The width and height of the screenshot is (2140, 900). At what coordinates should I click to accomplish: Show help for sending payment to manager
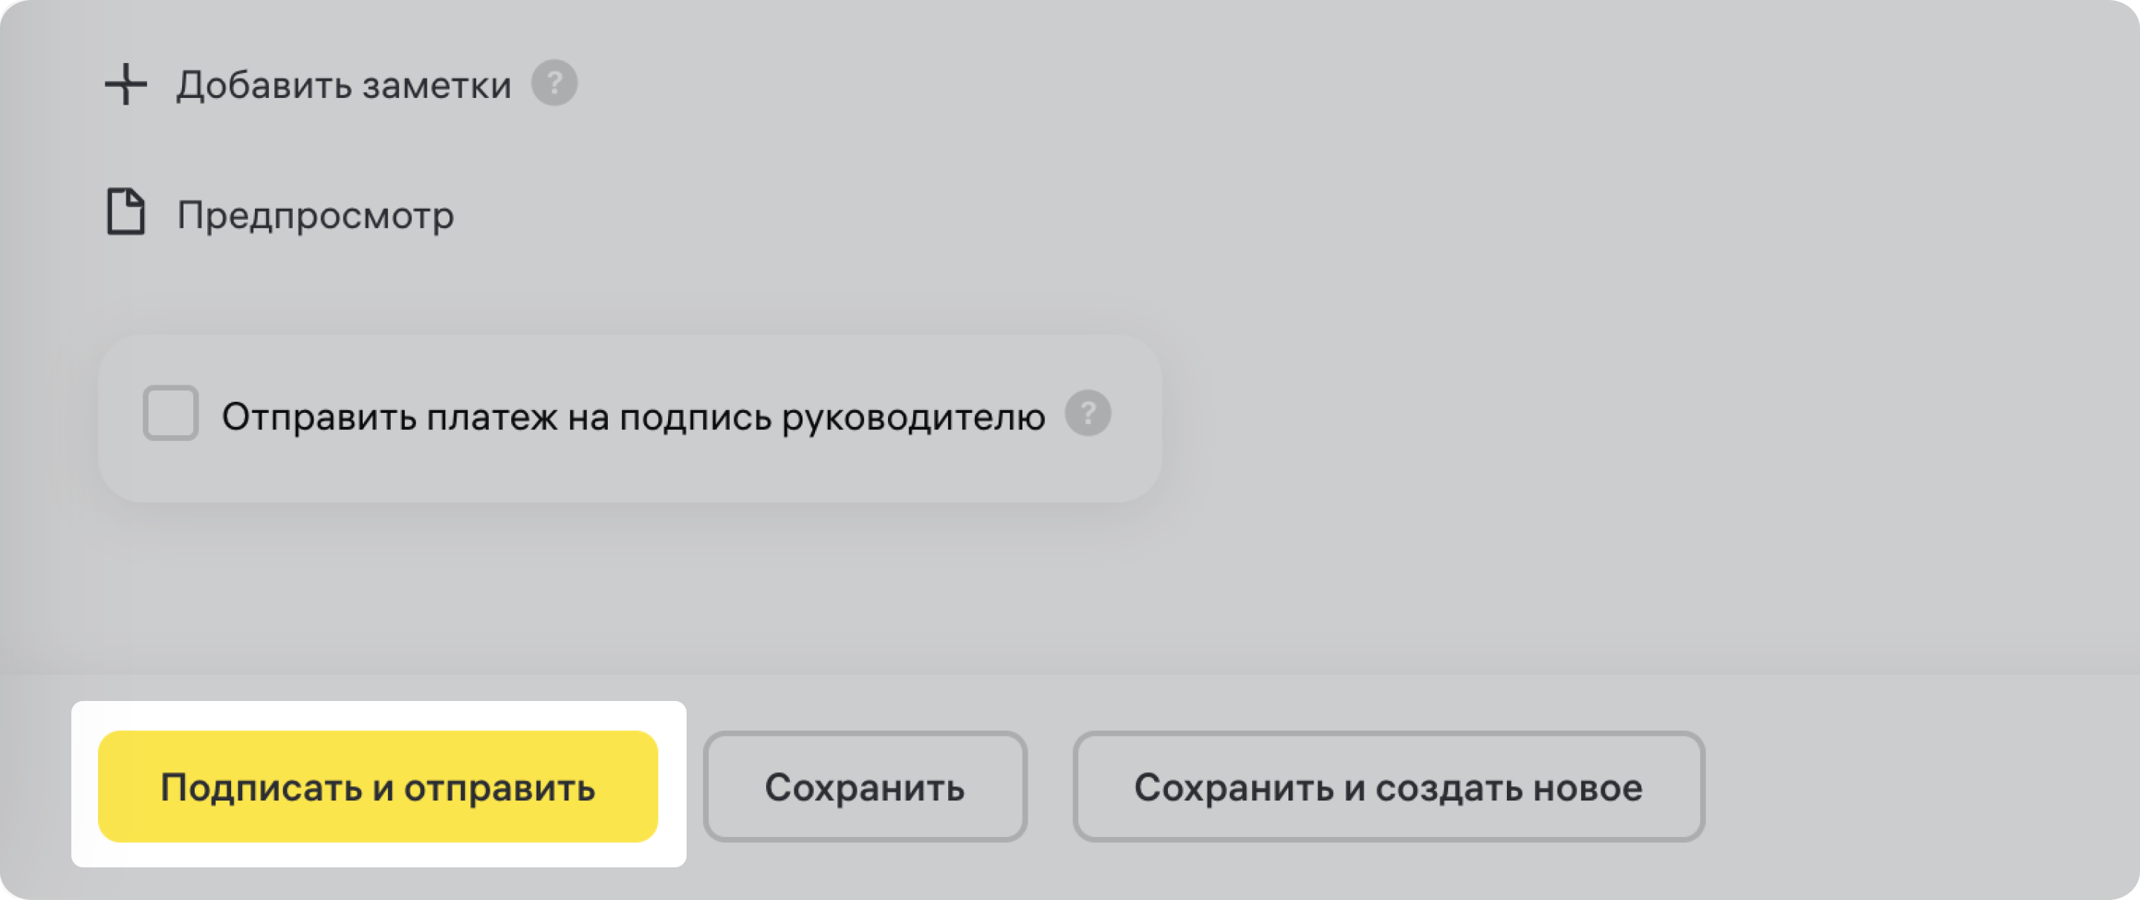point(1087,414)
